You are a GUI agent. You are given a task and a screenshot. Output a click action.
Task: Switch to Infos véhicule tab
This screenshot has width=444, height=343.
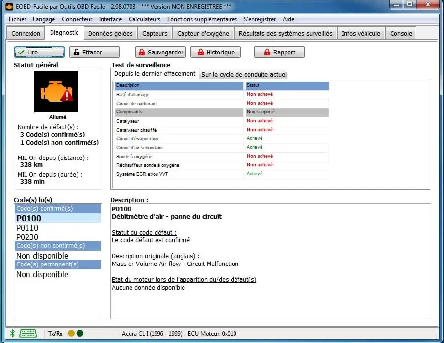click(x=361, y=34)
